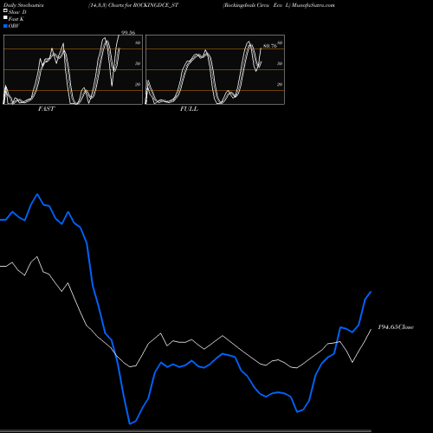Viewport: 433px width, 433px height.
Task: Click the FAST chart label
Action: pos(46,109)
